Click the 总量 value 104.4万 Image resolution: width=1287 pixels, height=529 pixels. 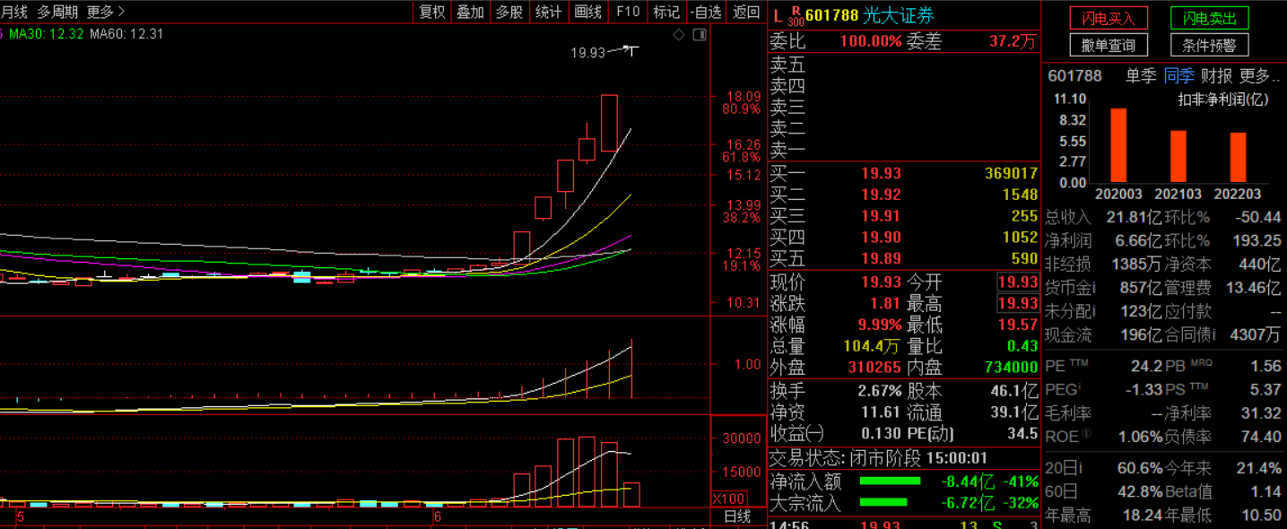pyautogui.click(x=871, y=346)
